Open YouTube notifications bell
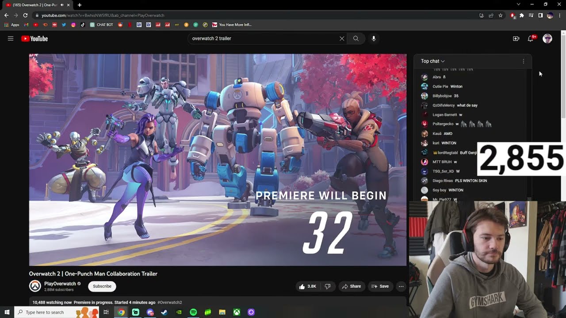 [531, 38]
